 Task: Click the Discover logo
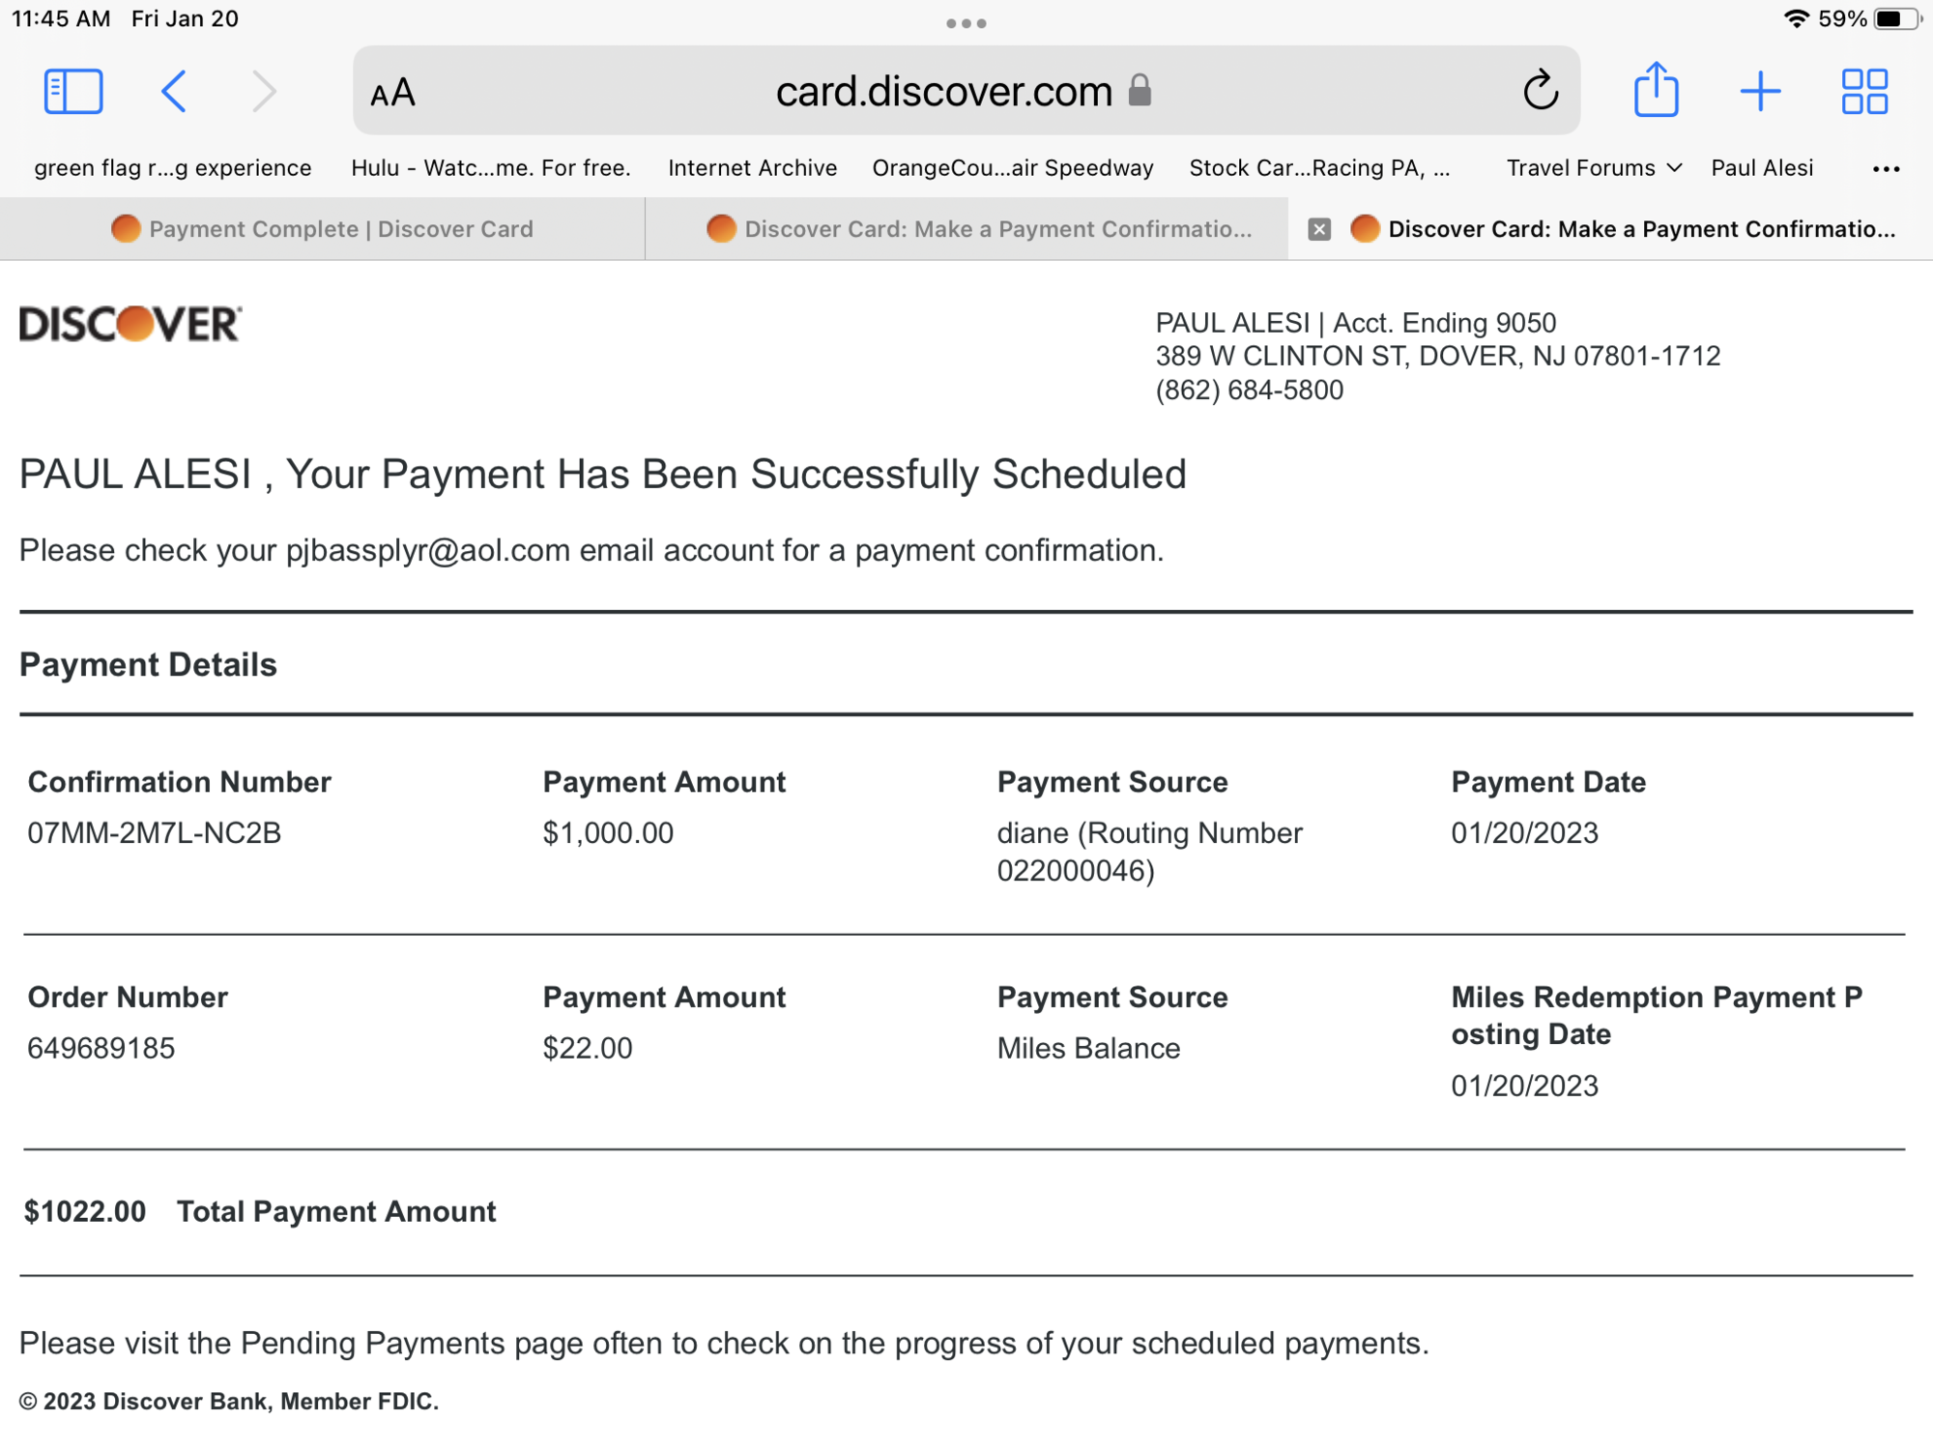point(130,324)
